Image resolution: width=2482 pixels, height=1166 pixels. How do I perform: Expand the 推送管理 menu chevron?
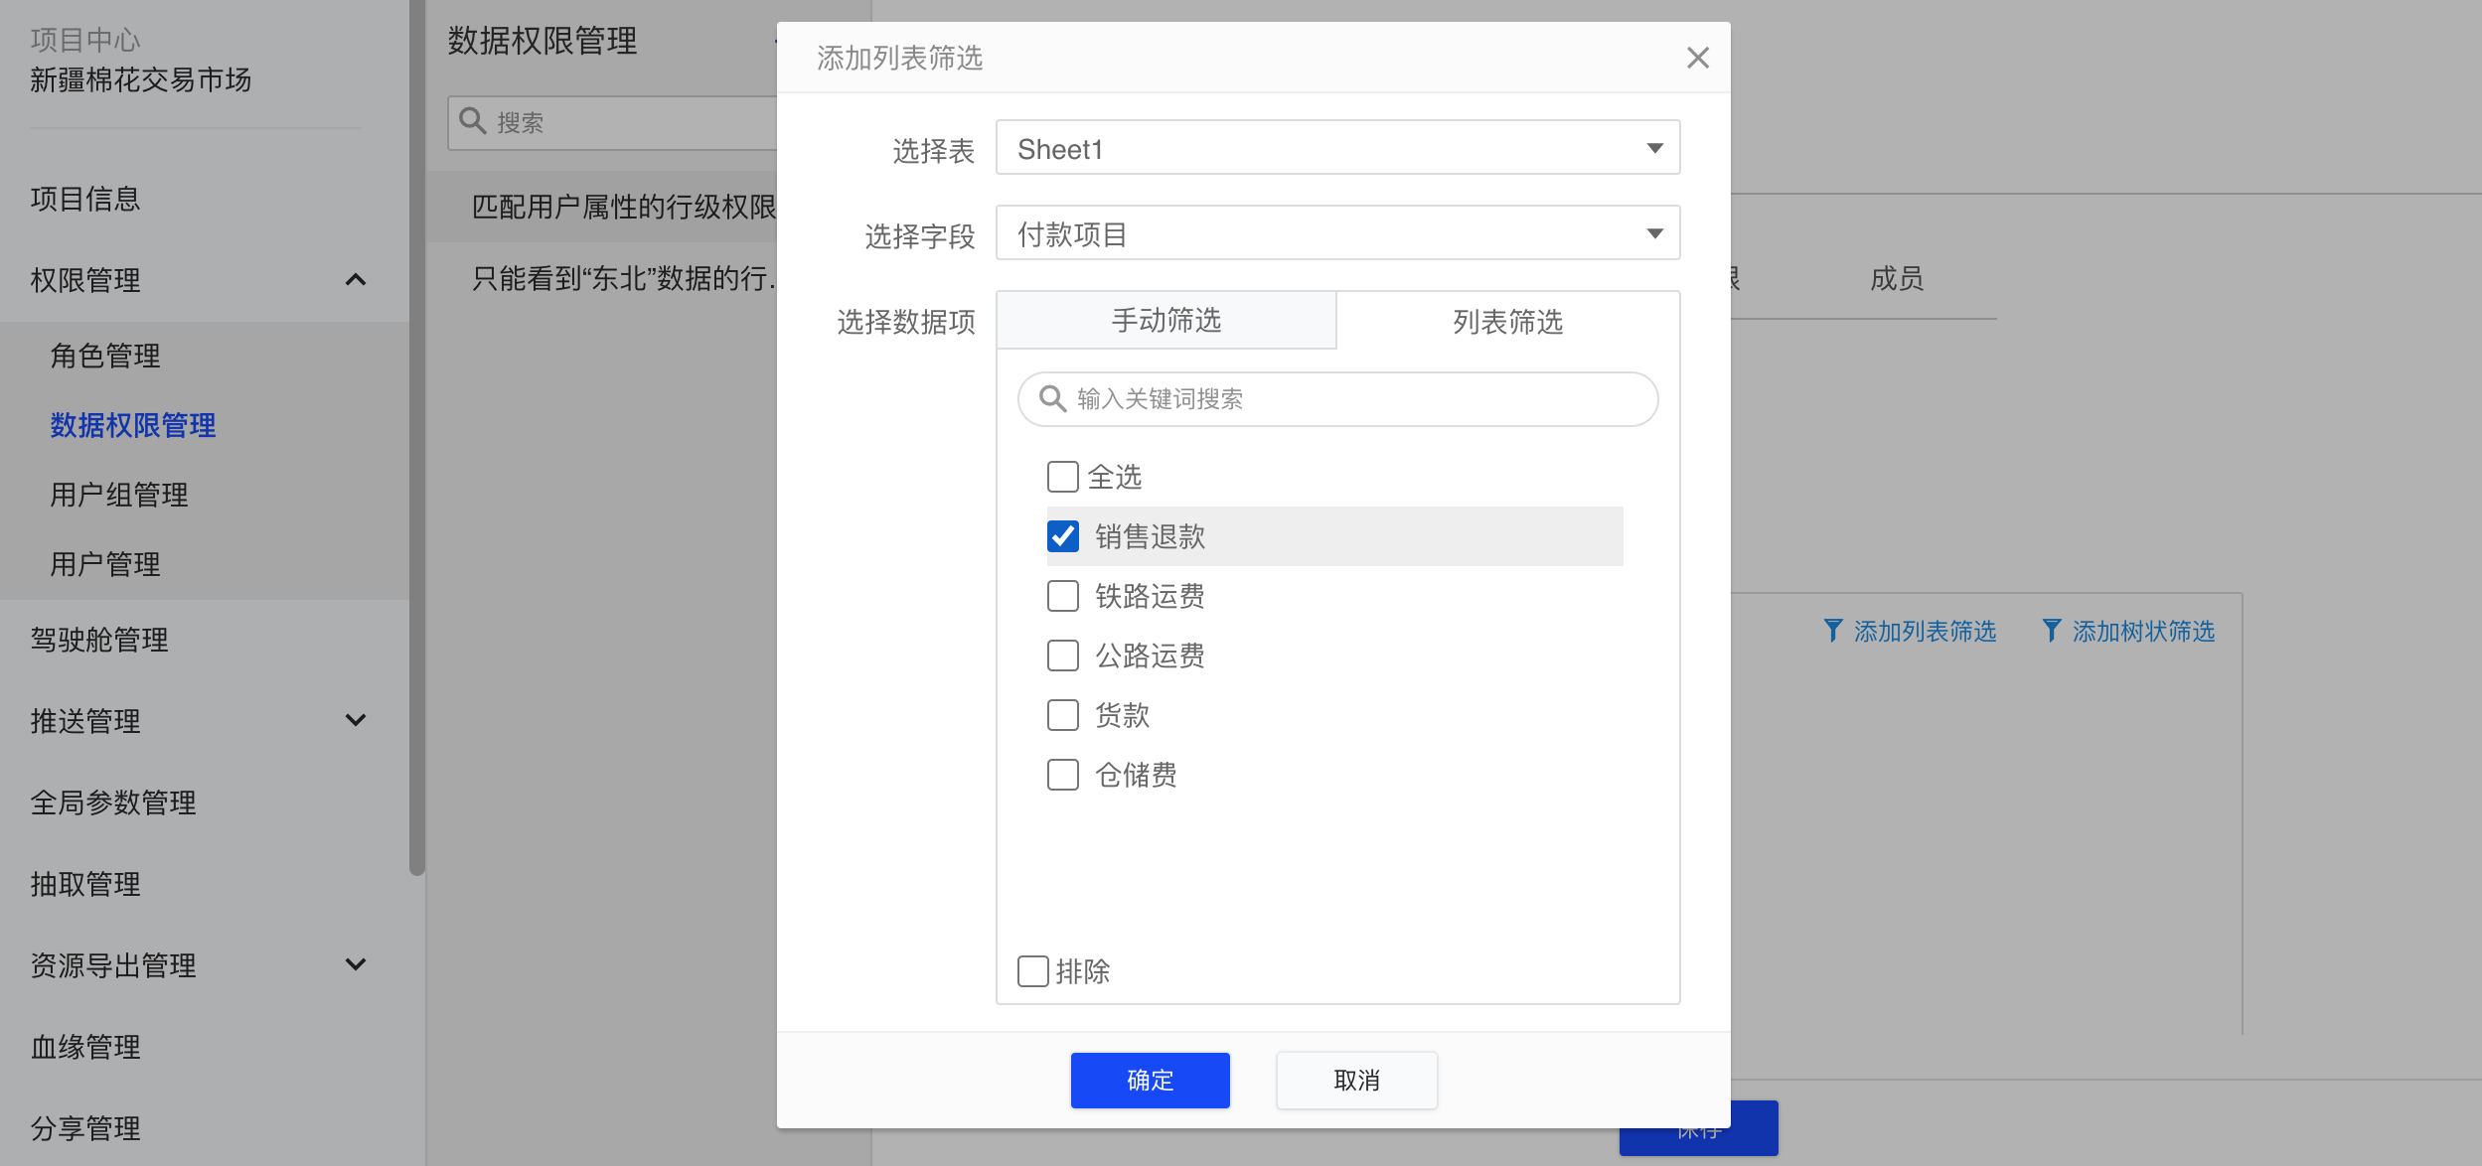(x=355, y=720)
